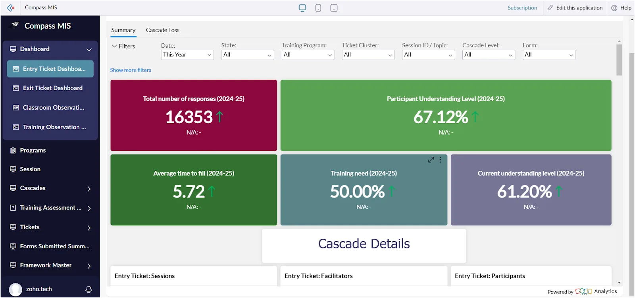Collapse the Dashboard sidebar section
635x298 pixels.
point(89,49)
